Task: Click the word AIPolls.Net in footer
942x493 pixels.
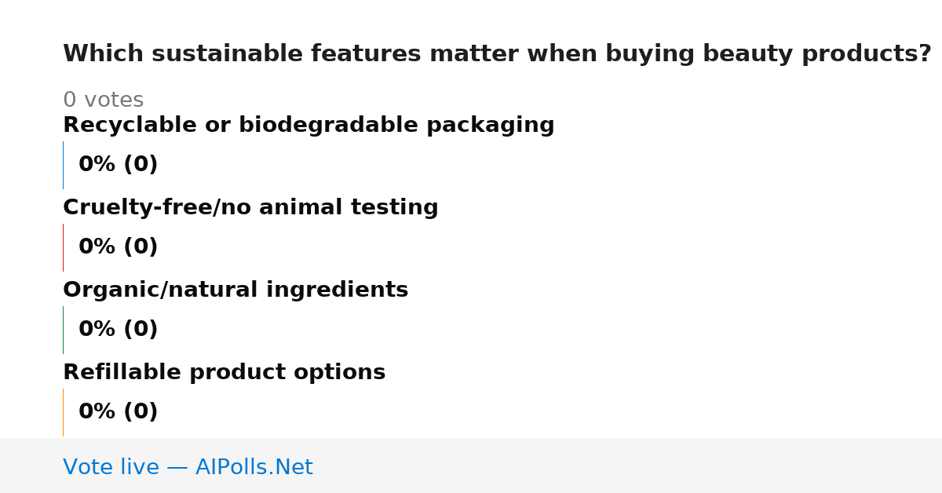Action: (x=254, y=467)
